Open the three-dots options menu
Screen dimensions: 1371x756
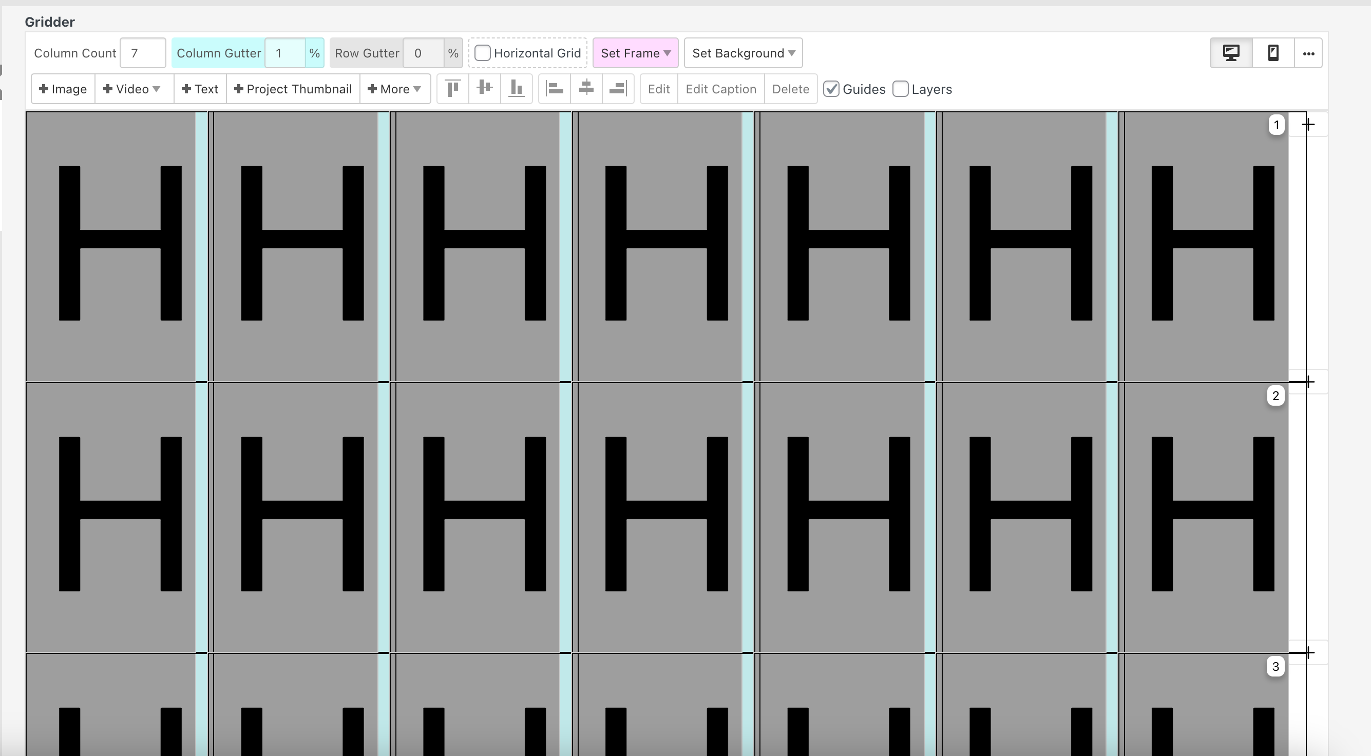tap(1308, 53)
